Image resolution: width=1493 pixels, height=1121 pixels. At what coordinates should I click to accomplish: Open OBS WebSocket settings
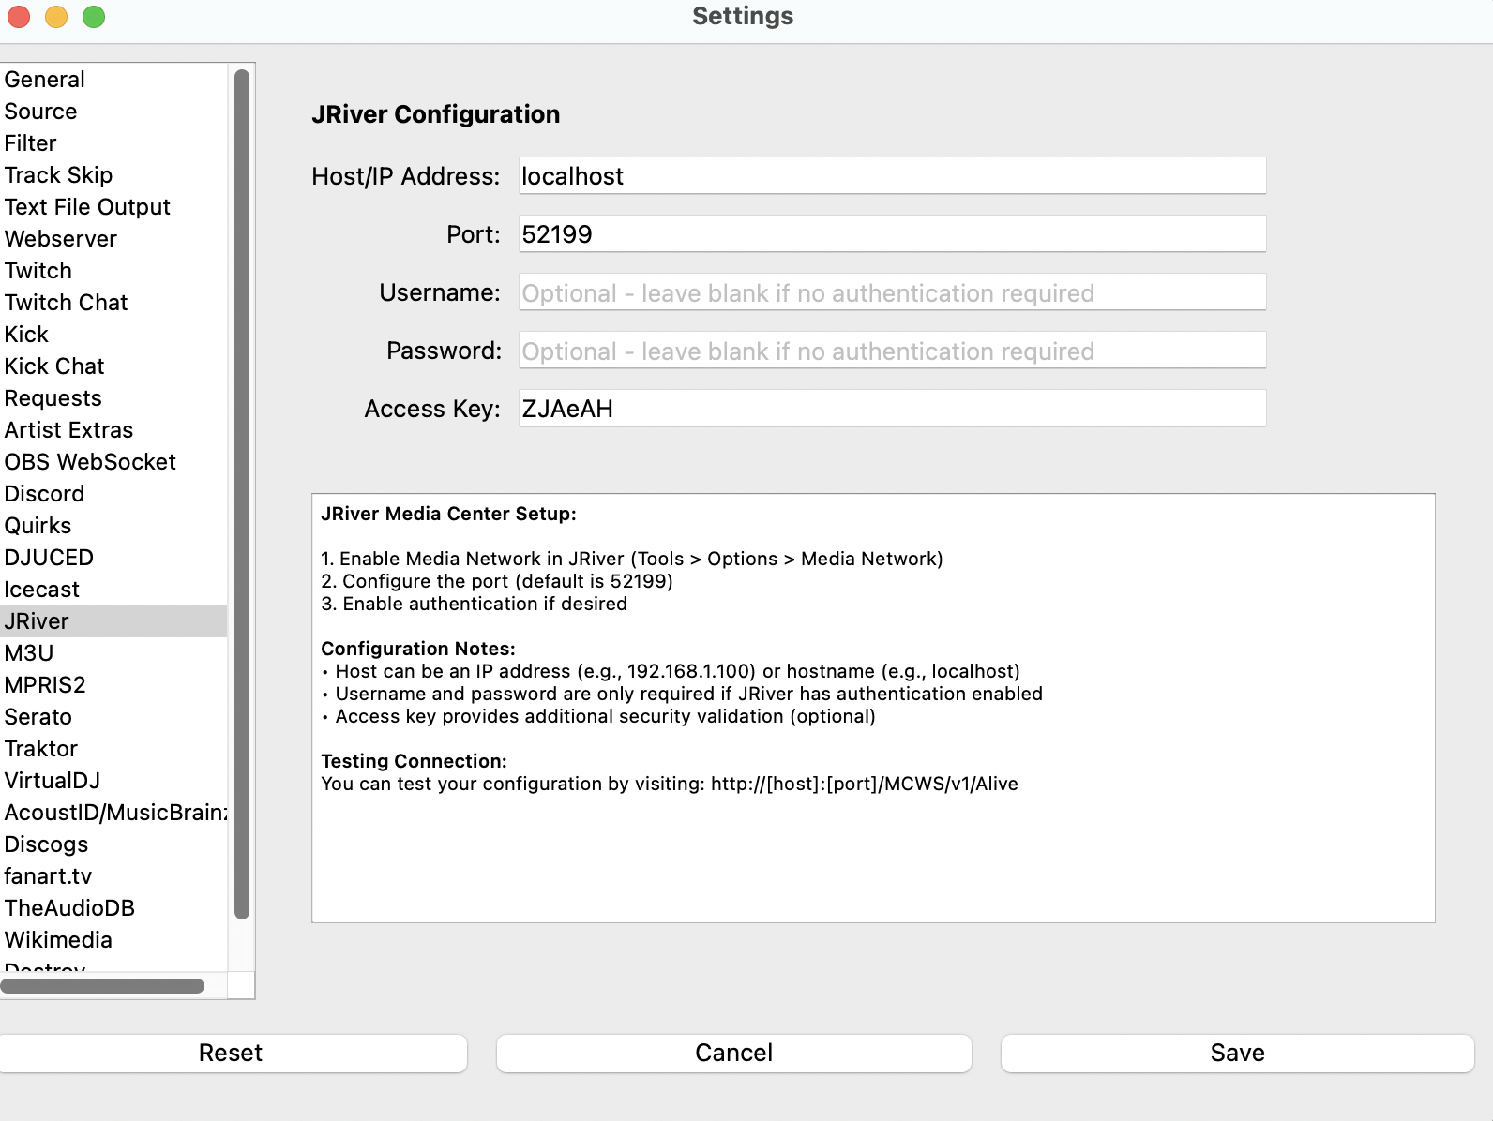pos(90,462)
